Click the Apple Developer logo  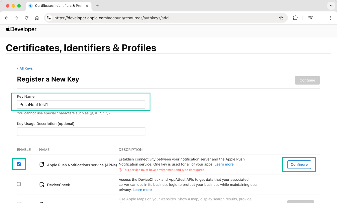[21, 29]
